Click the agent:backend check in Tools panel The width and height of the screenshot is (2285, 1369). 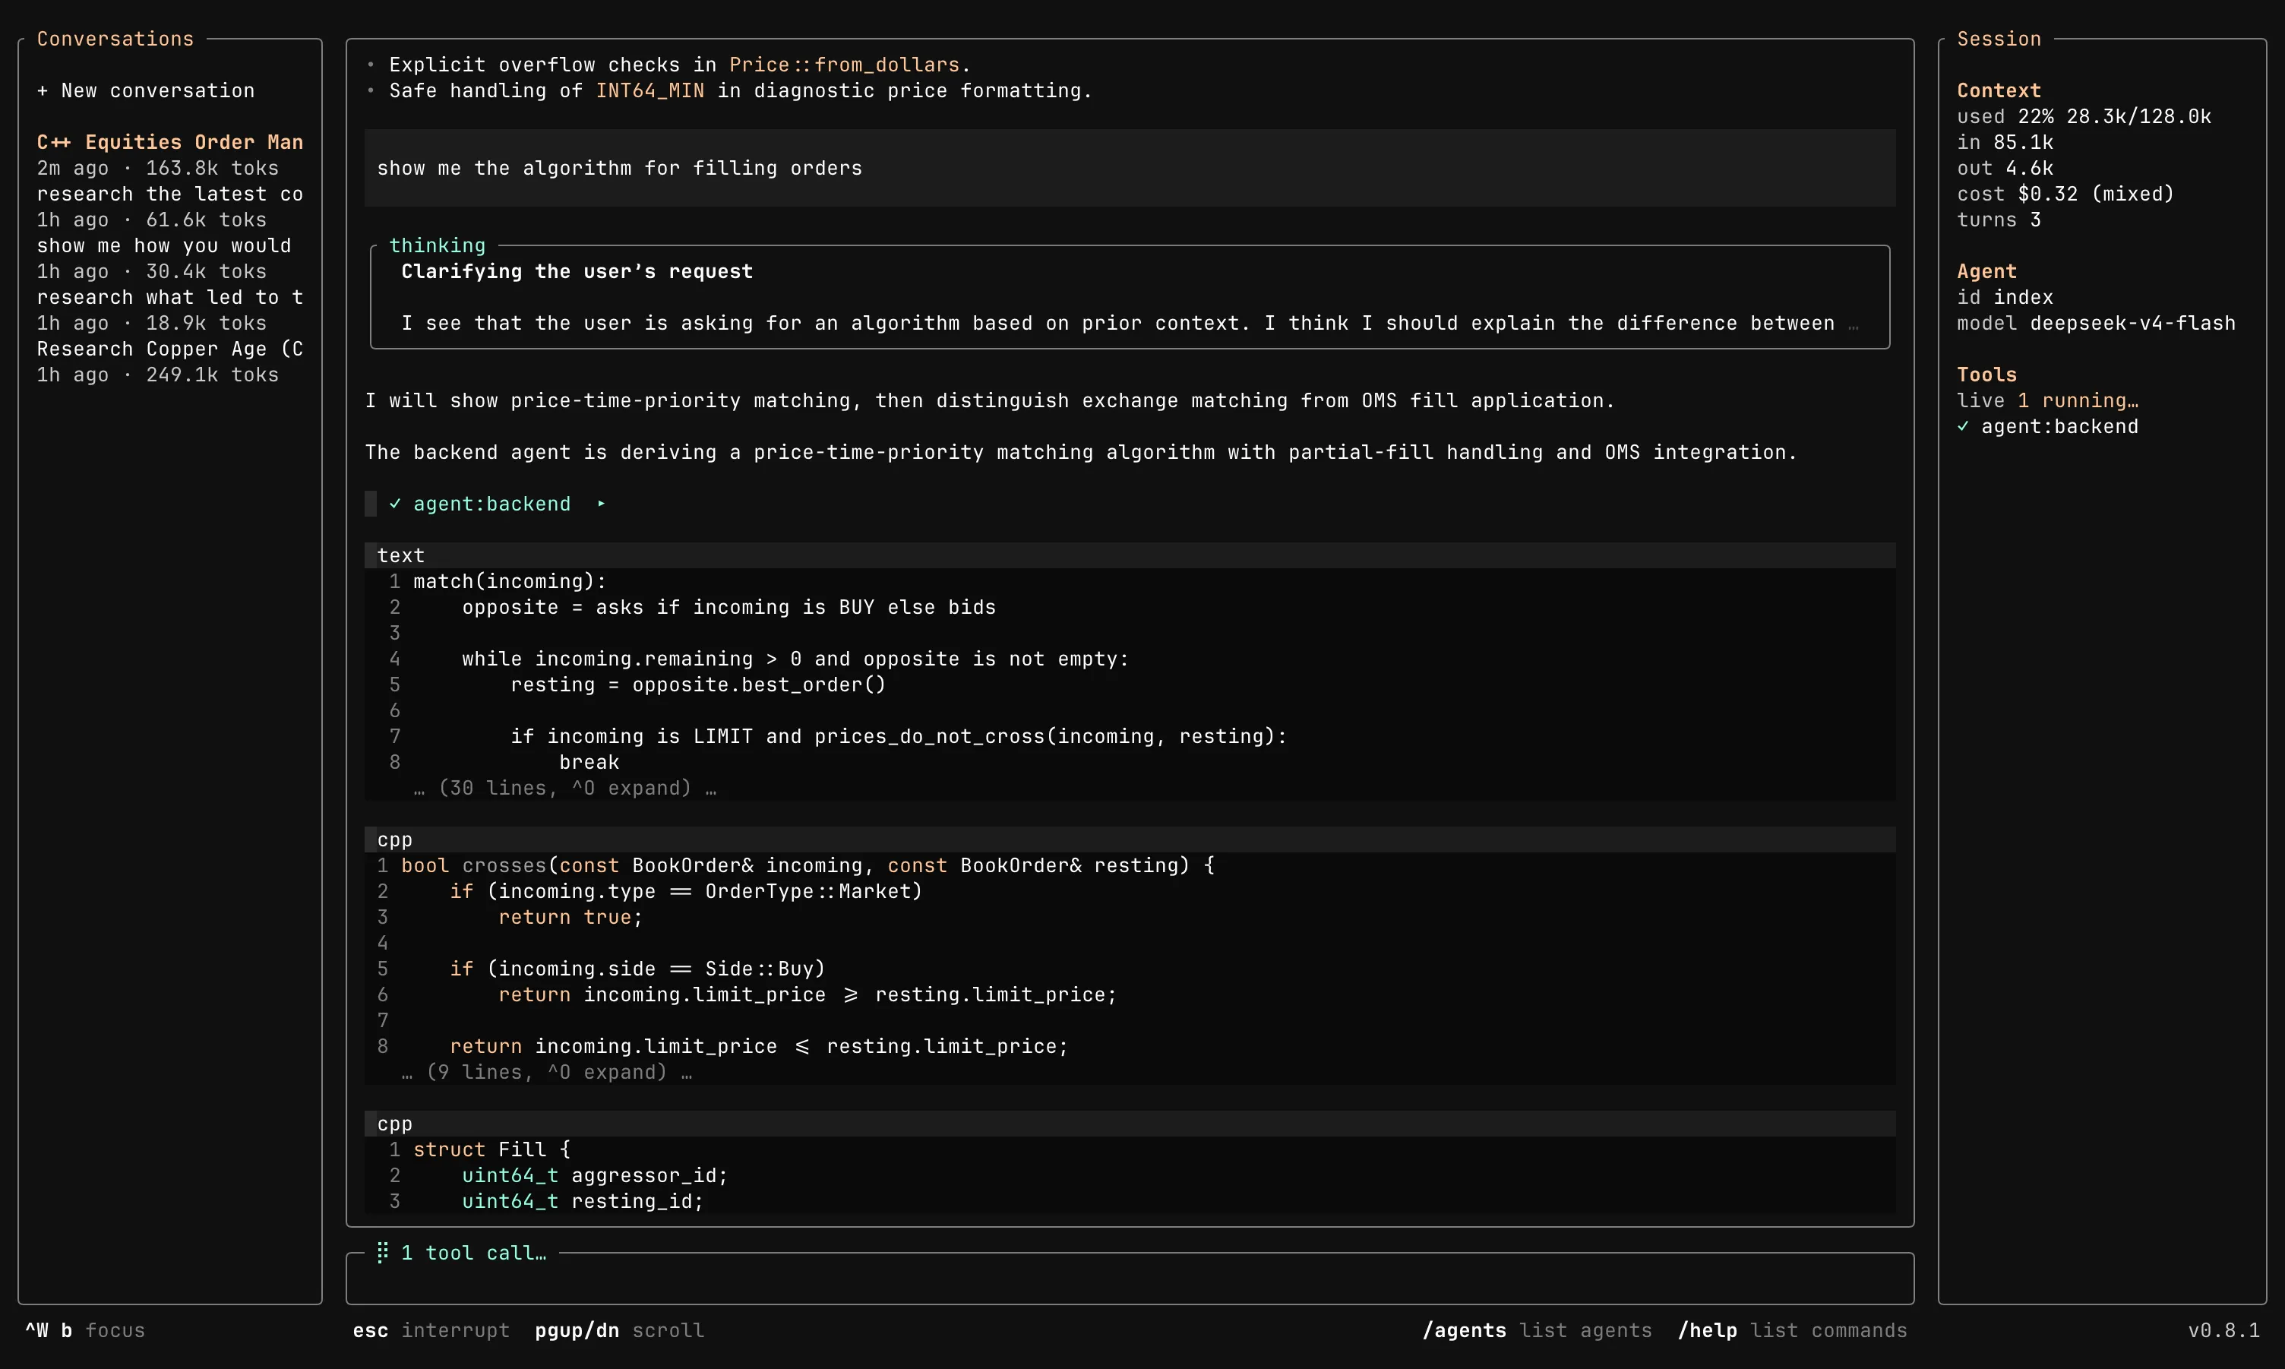pyautogui.click(x=1963, y=426)
